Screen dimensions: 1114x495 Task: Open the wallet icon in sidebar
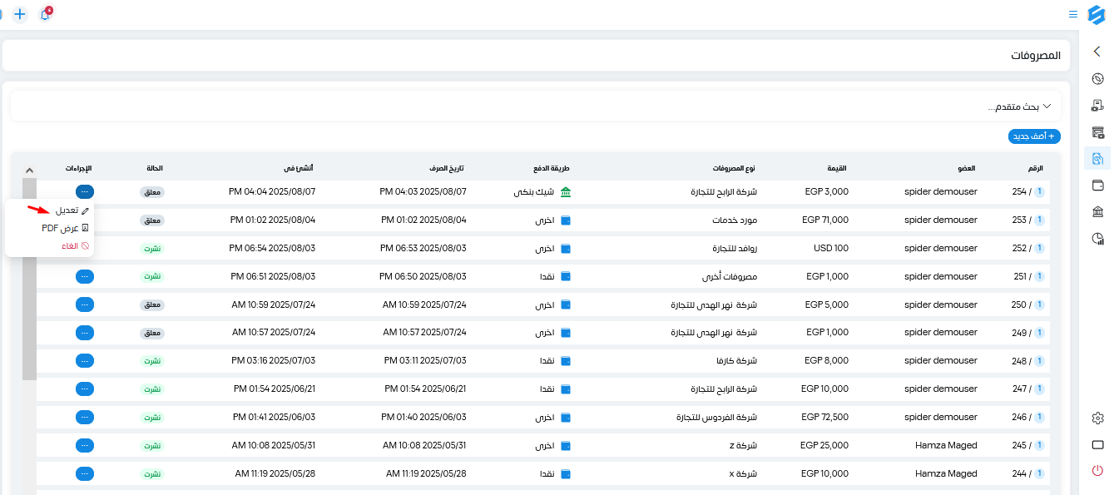coord(1097,185)
